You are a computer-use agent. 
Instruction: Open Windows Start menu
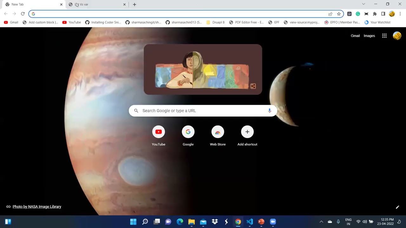click(x=133, y=222)
